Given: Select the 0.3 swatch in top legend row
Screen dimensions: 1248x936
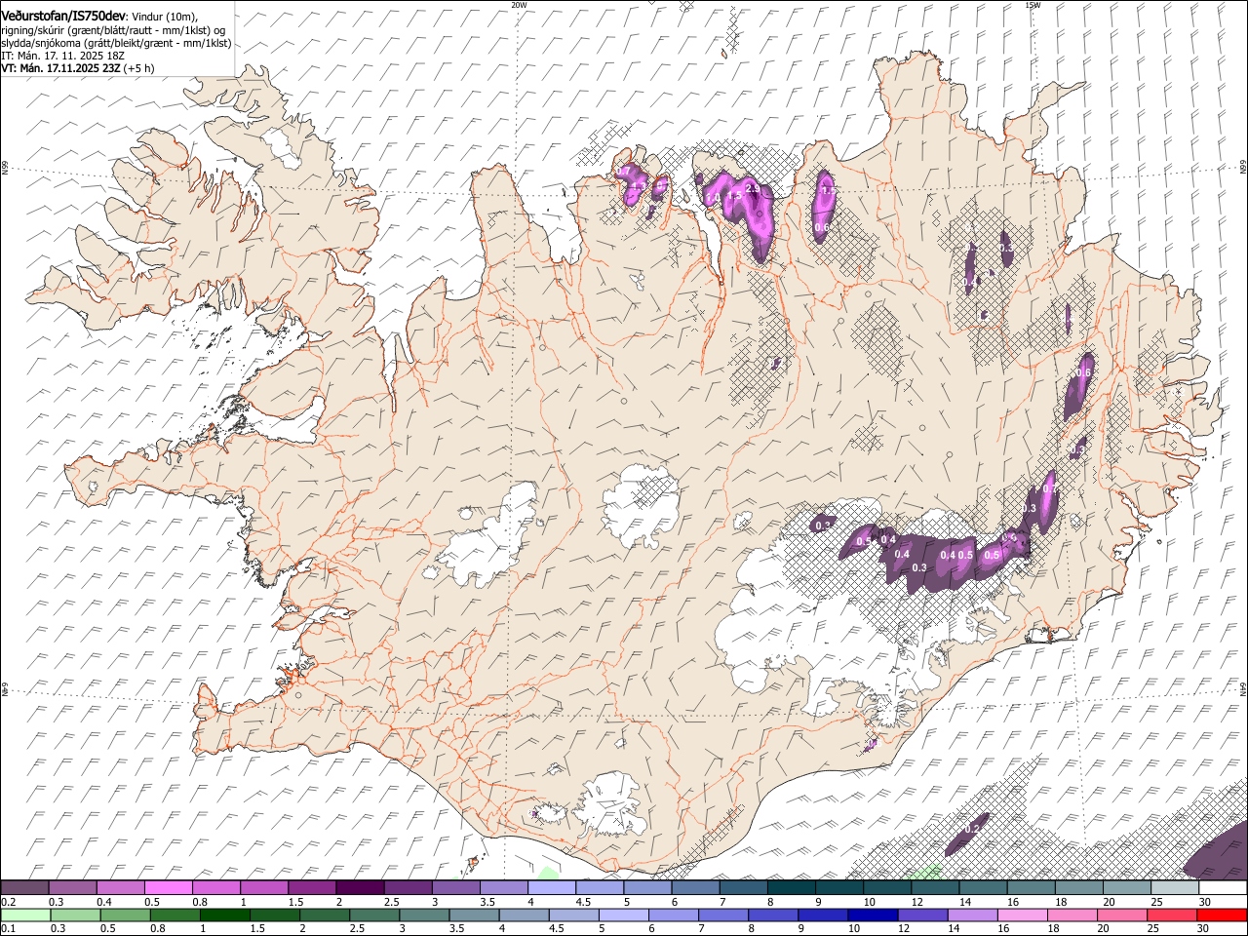Looking at the screenshot, I should (72, 888).
